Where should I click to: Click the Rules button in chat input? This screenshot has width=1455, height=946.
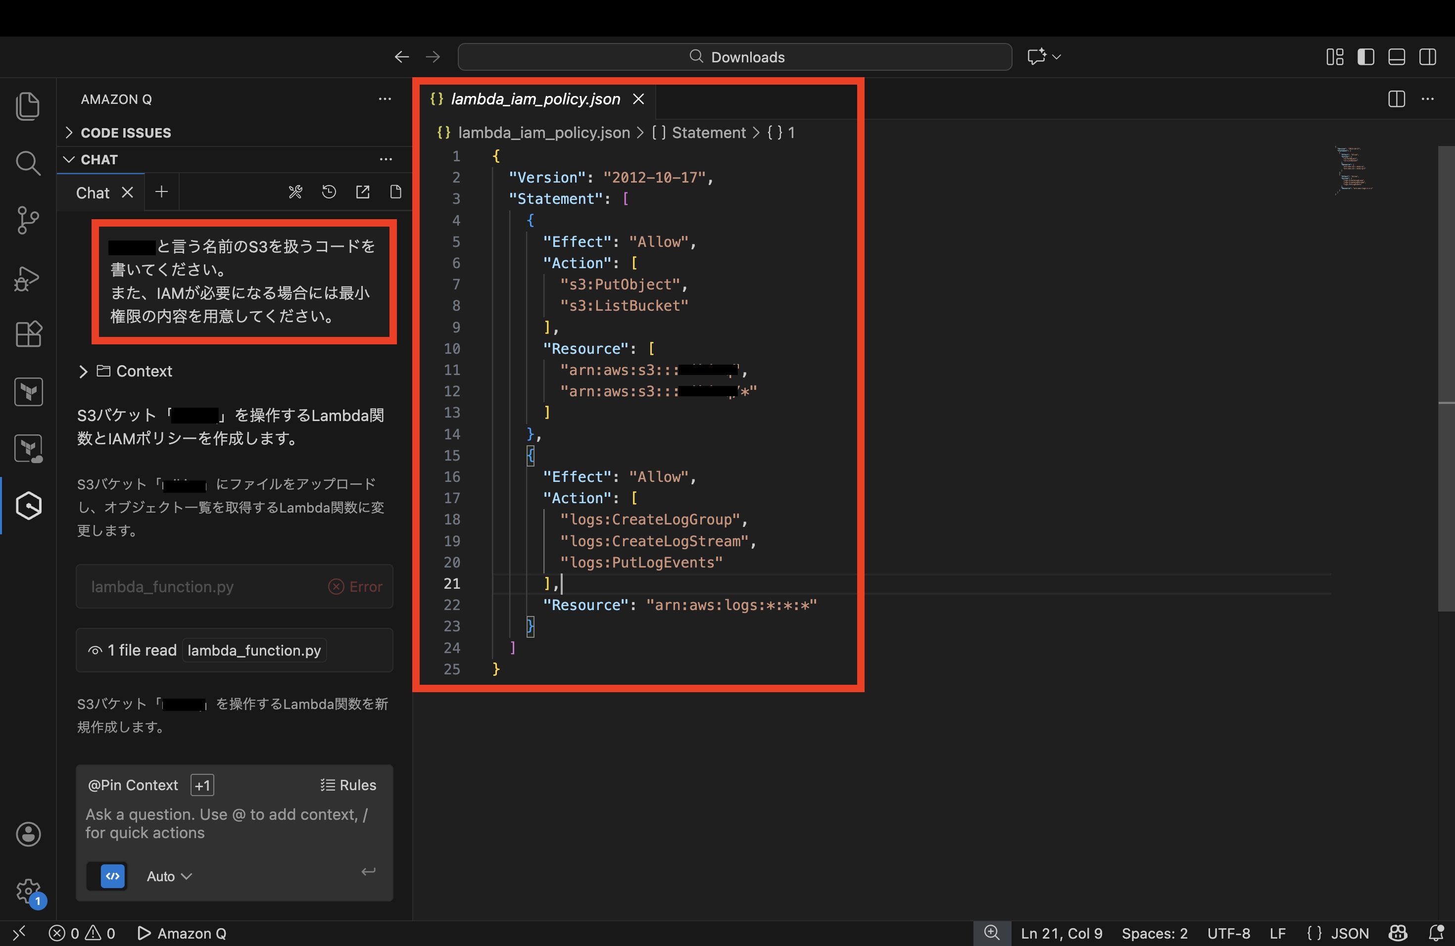(348, 785)
